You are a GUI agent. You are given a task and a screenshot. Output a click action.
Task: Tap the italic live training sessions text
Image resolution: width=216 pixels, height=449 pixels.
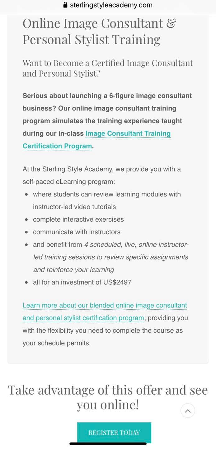pos(111,257)
